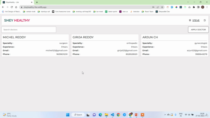Open taskbar clock and date
Screen dimensions: 210x118
pos(200,115)
